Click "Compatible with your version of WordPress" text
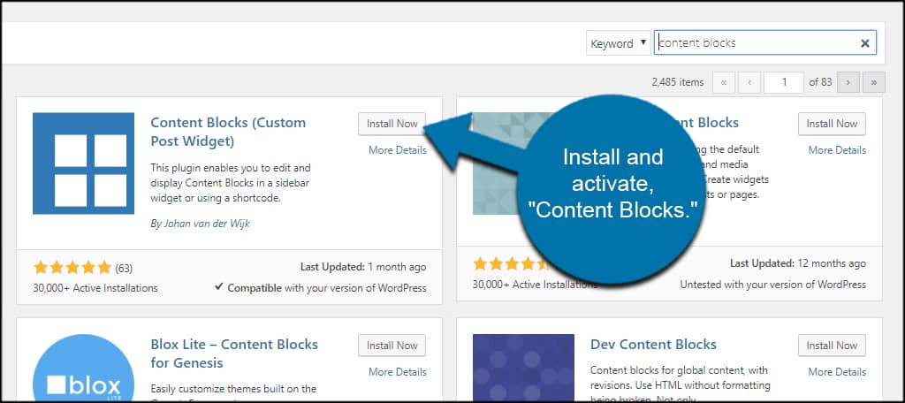The height and width of the screenshot is (403, 905). (320, 287)
